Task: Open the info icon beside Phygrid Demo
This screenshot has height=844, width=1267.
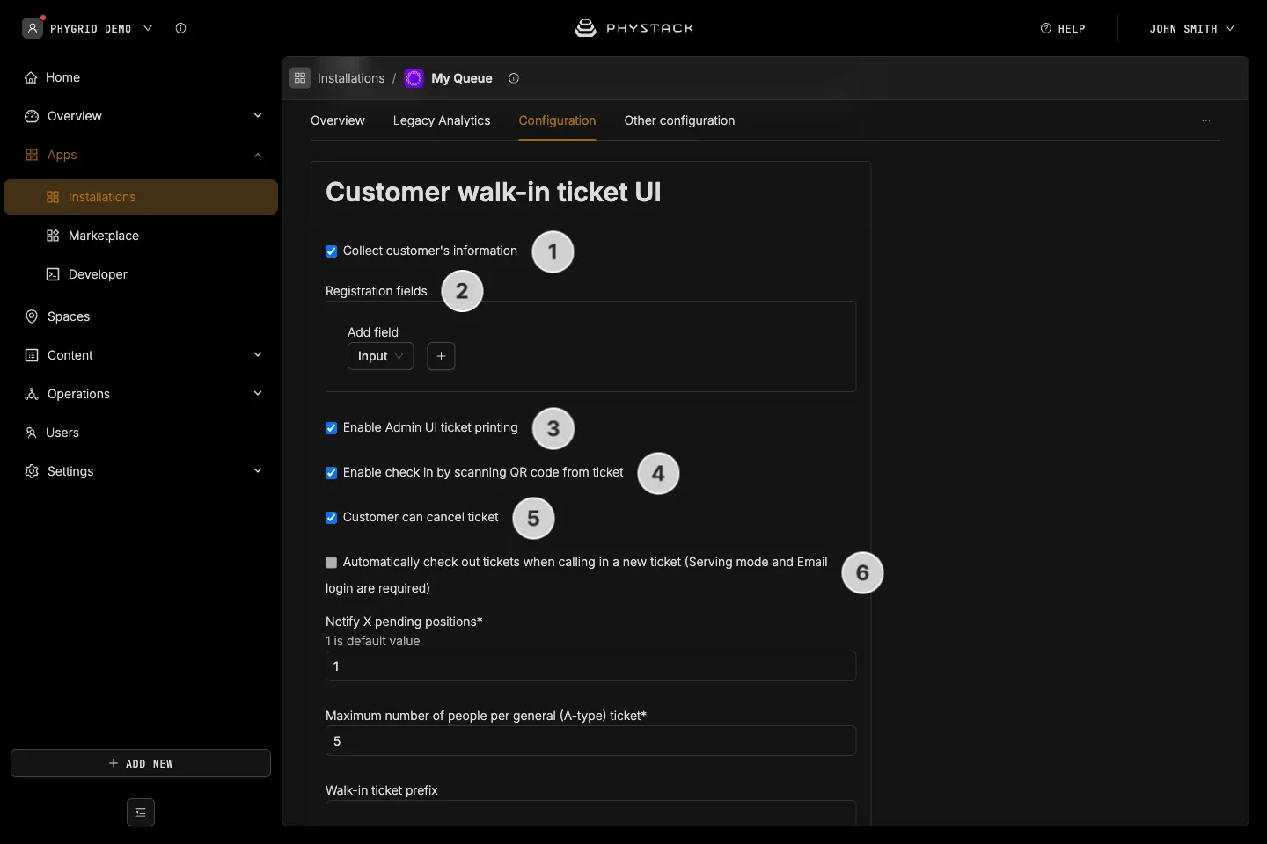Action: pos(180,28)
